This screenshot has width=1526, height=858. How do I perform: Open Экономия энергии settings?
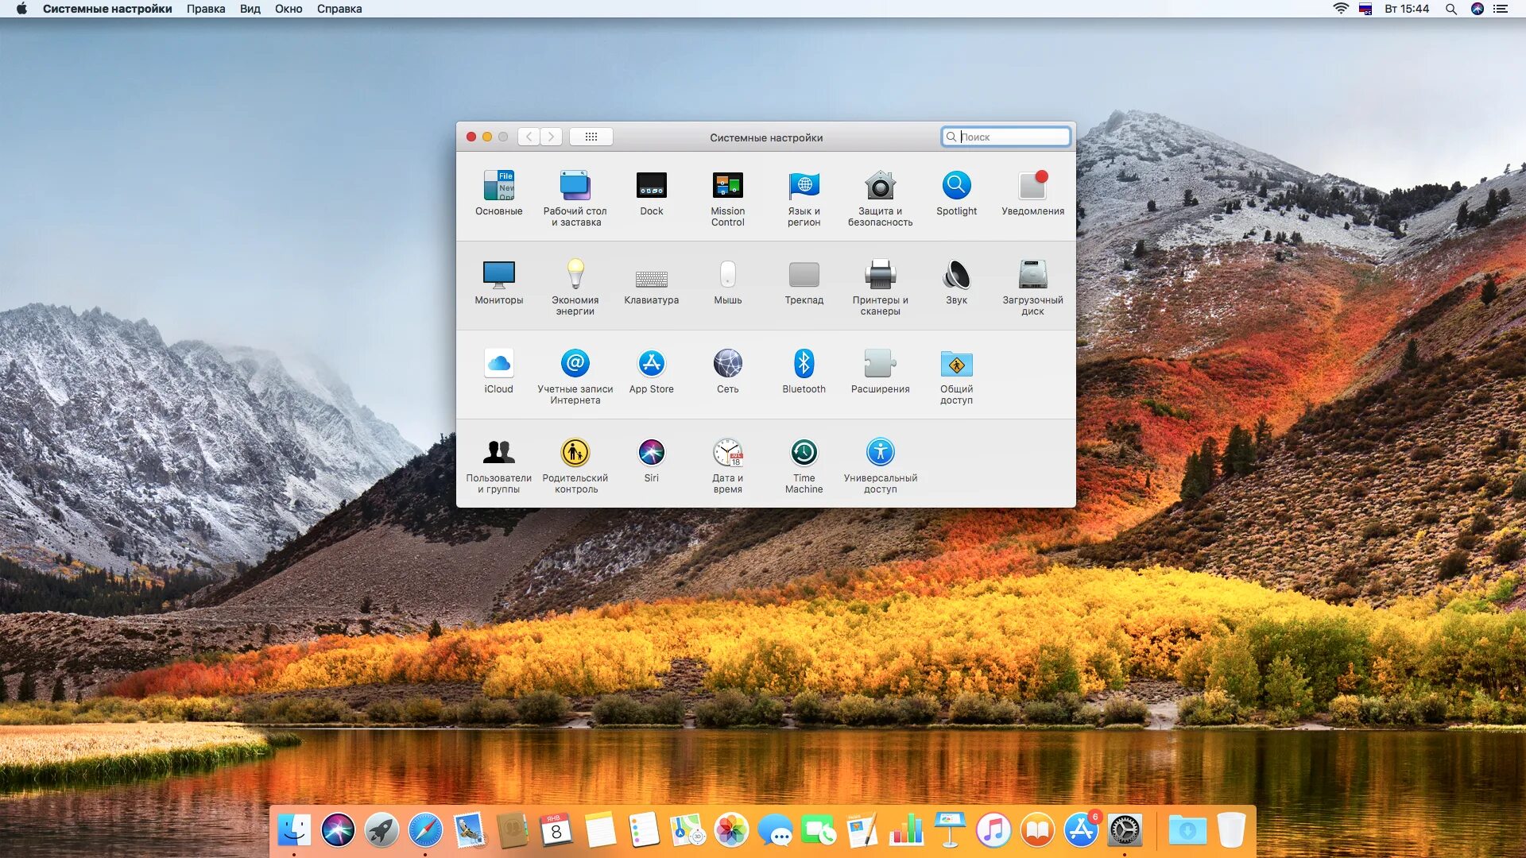[575, 275]
